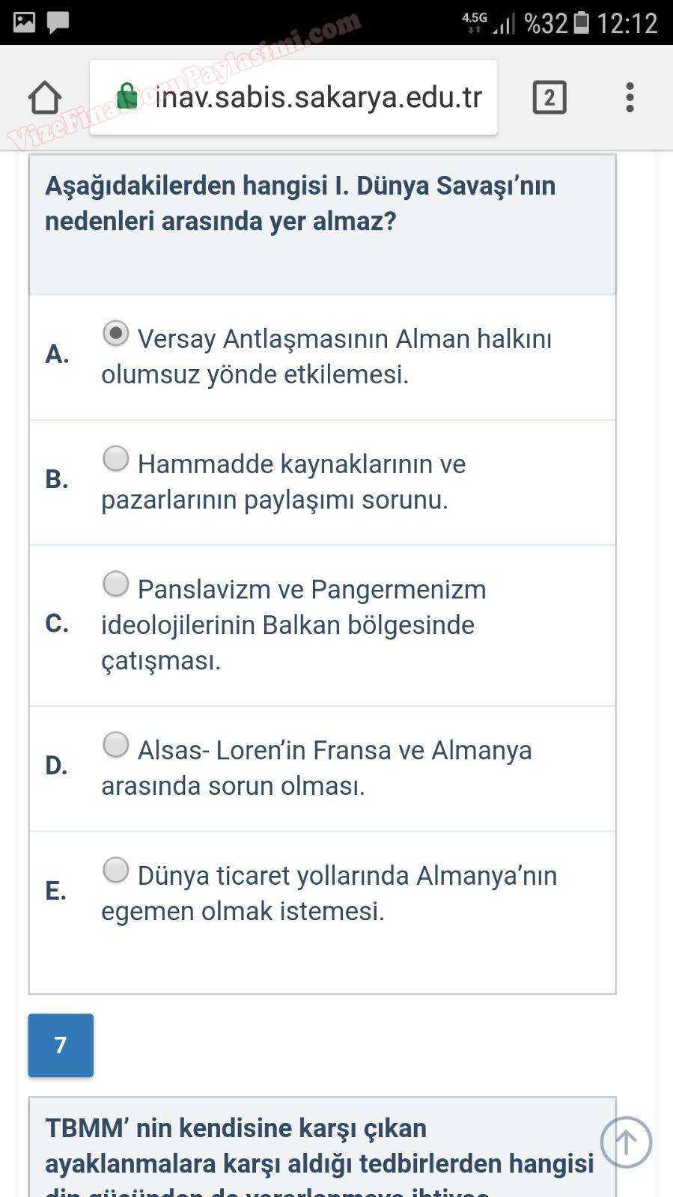673x1197 pixels.
Task: Open the tab switcher showing 2 tabs
Action: tap(549, 97)
